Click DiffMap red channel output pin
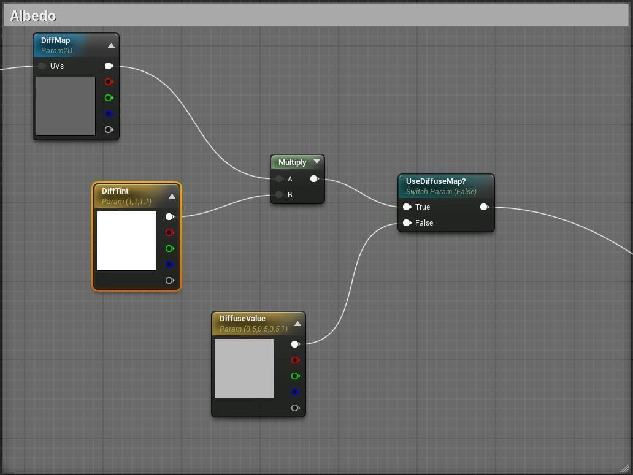Screen dimensions: 633x475 [x=109, y=82]
